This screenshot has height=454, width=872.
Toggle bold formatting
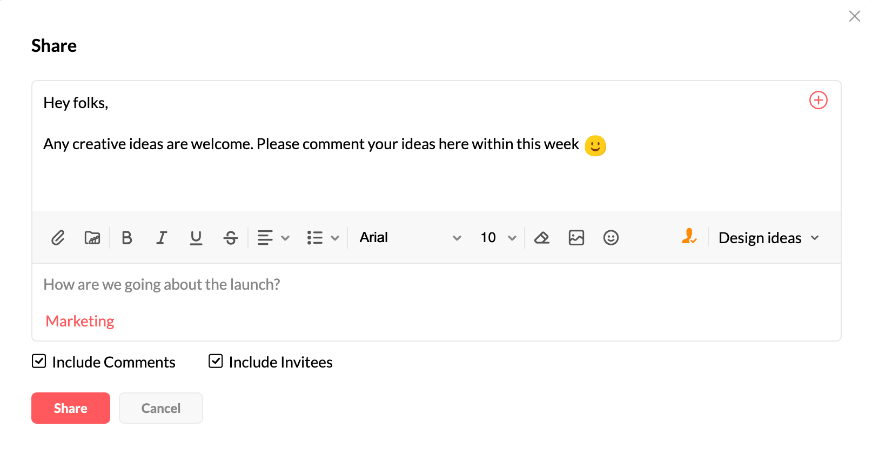(127, 238)
